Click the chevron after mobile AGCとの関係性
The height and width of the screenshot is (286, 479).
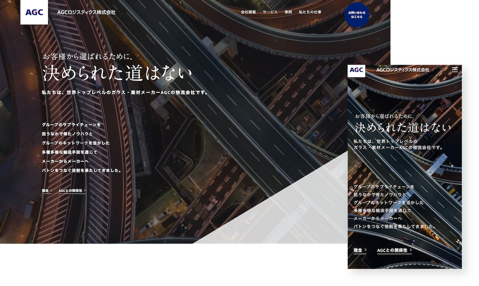(x=410, y=250)
